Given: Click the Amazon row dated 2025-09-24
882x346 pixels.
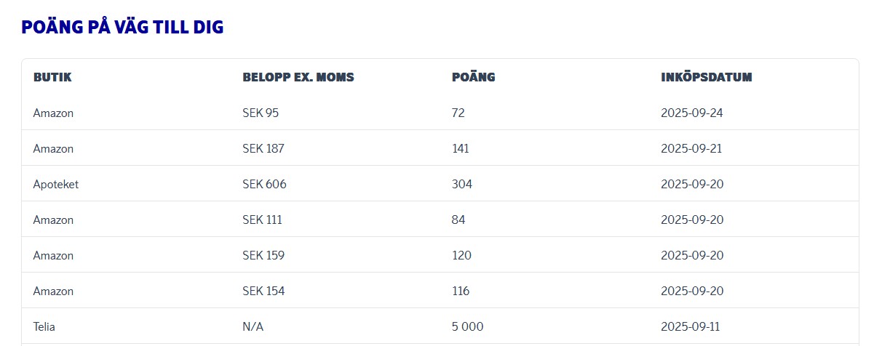Looking at the screenshot, I should coord(53,113).
